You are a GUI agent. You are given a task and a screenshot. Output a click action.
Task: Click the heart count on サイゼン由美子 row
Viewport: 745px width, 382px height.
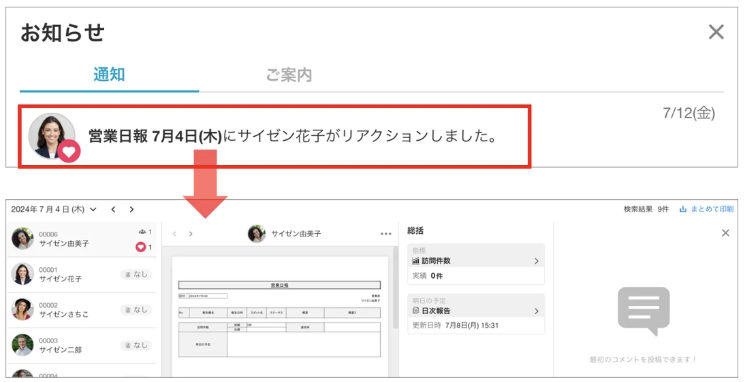(144, 247)
